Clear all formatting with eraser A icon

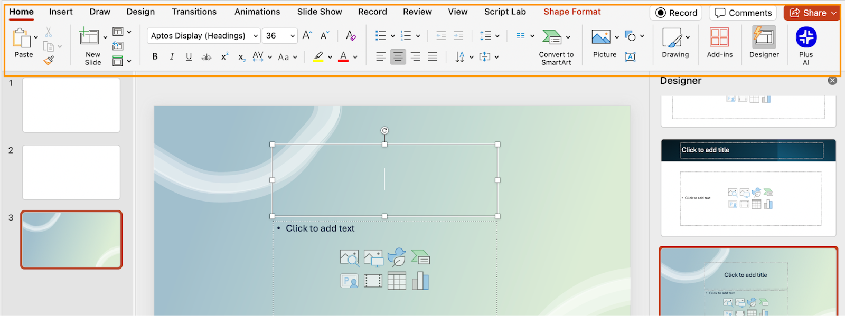351,35
